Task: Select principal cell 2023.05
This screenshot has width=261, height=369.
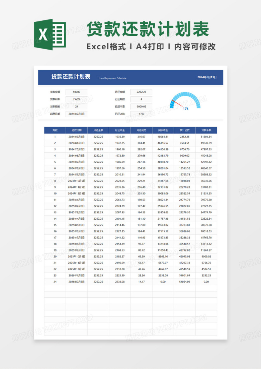Action: (120, 181)
